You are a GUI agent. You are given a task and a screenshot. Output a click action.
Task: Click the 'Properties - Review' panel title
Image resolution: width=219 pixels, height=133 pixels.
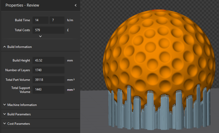click(x=22, y=5)
